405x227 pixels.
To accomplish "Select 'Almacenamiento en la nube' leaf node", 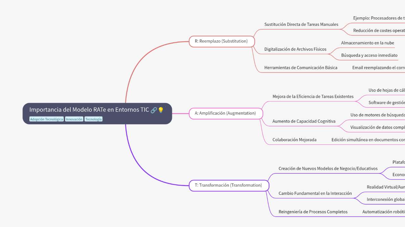I will [x=368, y=43].
